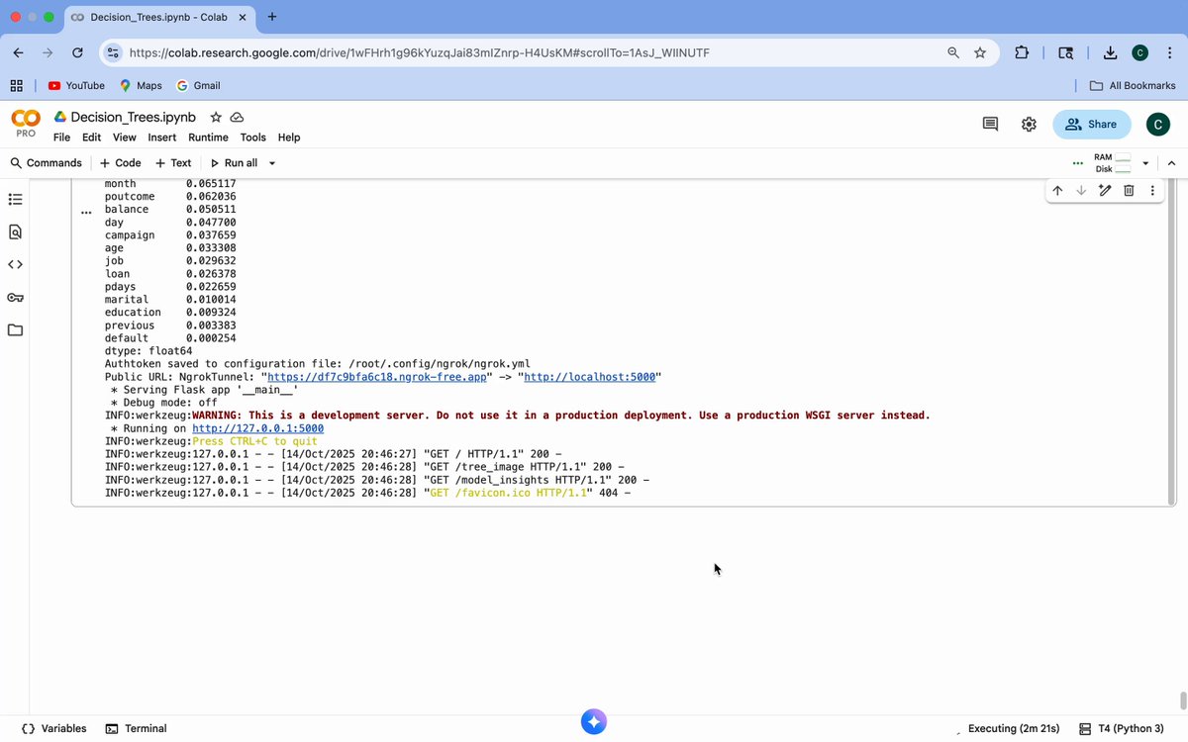
Task: Open the Colab table of contents icon
Action: tap(15, 199)
